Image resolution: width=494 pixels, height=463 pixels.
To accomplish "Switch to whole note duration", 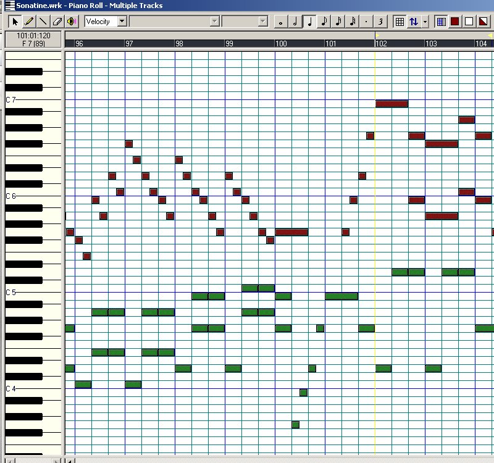I will 279,21.
